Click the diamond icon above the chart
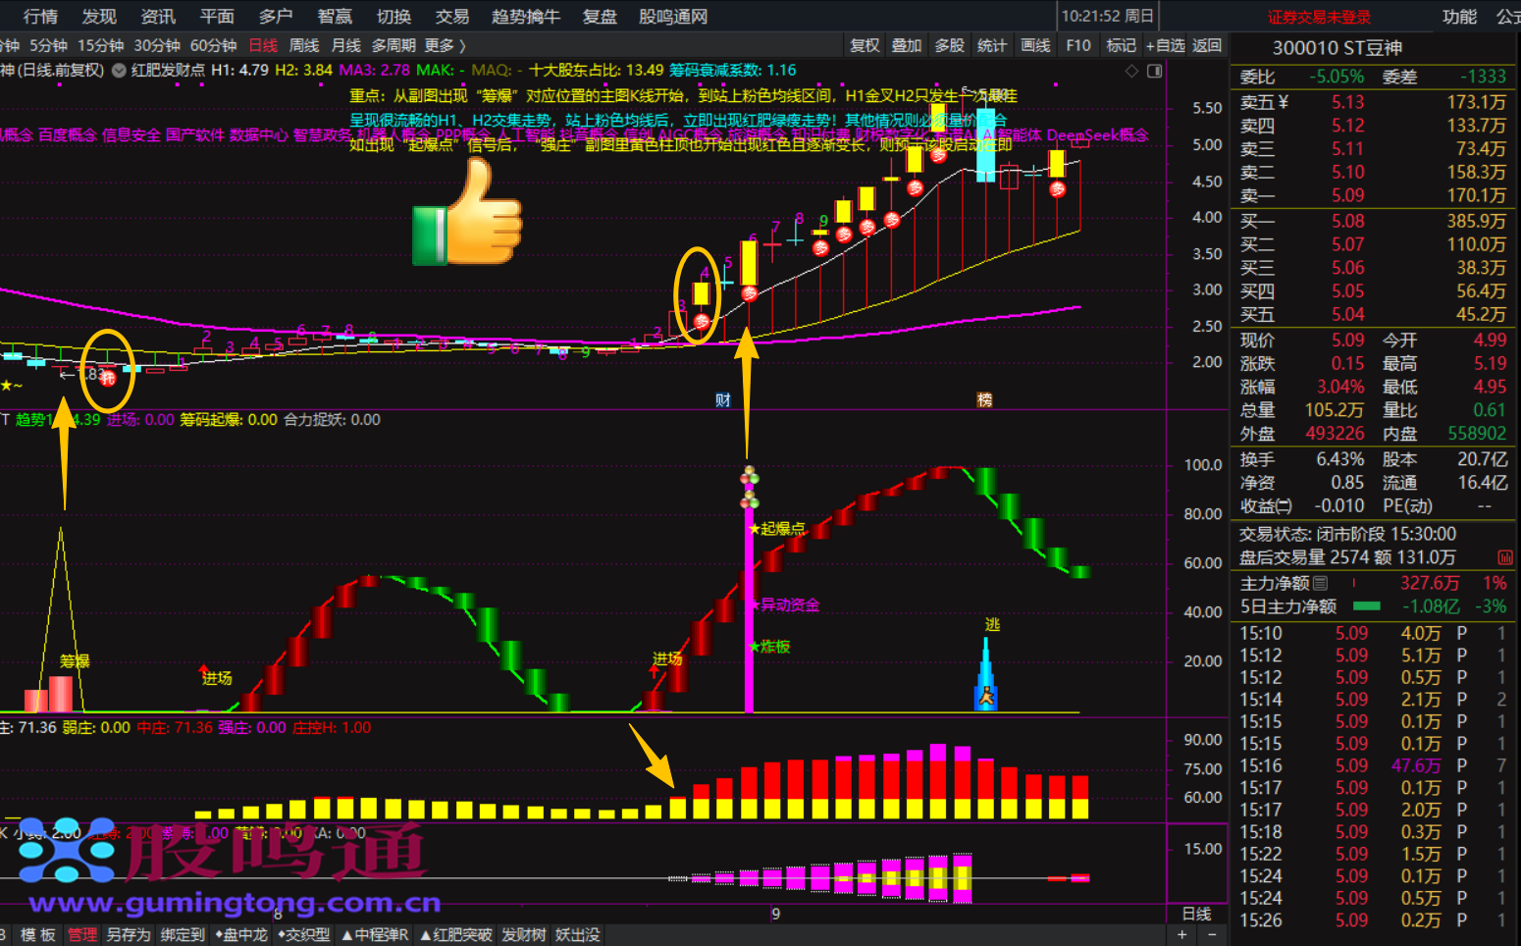The height and width of the screenshot is (946, 1521). coord(1131,71)
